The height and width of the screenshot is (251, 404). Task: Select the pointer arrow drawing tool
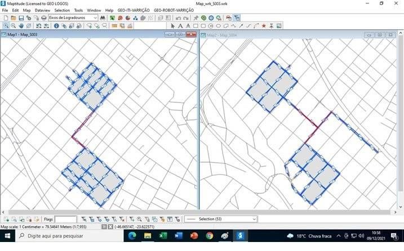click(173, 26)
